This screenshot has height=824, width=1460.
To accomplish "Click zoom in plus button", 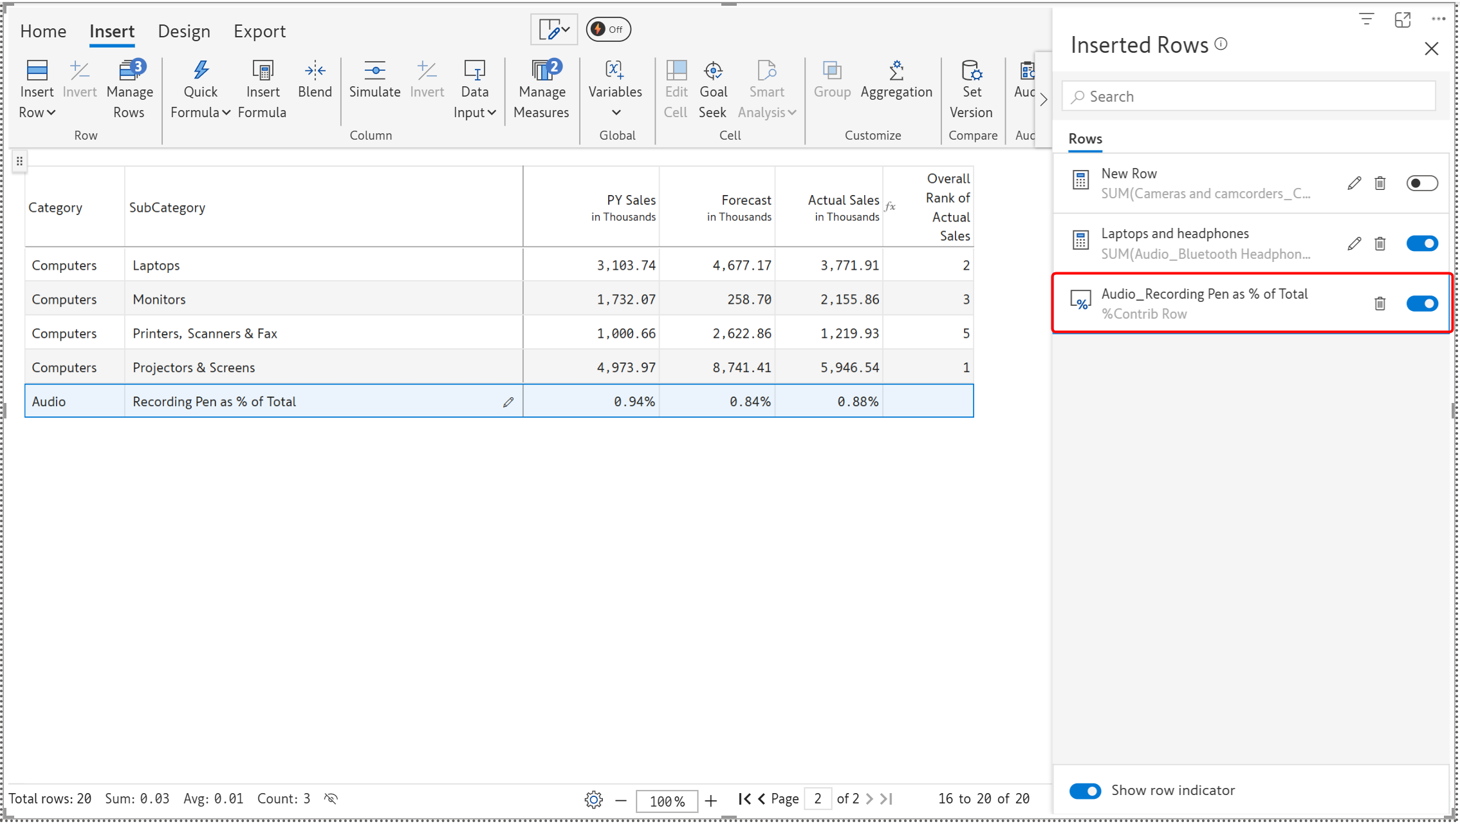I will 711,800.
